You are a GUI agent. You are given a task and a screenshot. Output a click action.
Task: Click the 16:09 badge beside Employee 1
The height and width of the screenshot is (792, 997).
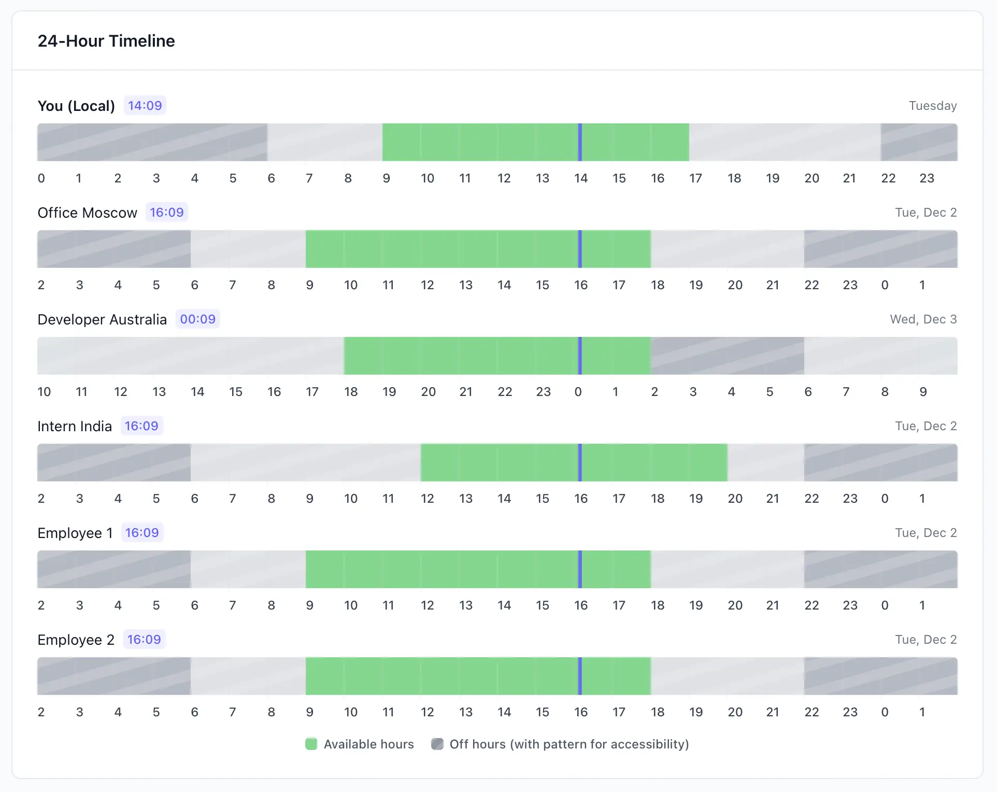click(x=142, y=533)
